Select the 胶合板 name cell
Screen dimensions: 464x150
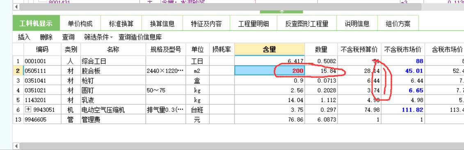click(x=113, y=71)
